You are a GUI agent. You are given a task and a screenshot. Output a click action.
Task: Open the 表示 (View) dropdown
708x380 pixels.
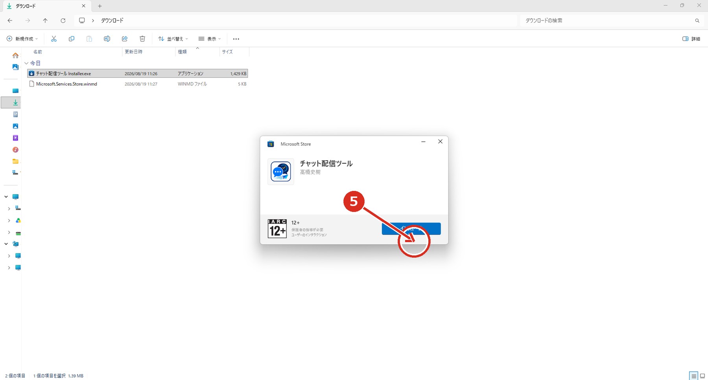point(210,39)
